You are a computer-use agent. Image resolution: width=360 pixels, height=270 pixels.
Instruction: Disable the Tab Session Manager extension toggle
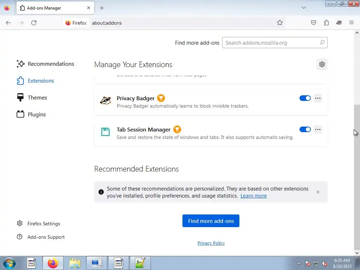coord(305,129)
